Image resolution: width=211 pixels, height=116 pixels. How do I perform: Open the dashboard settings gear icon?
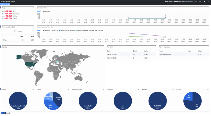(208, 1)
